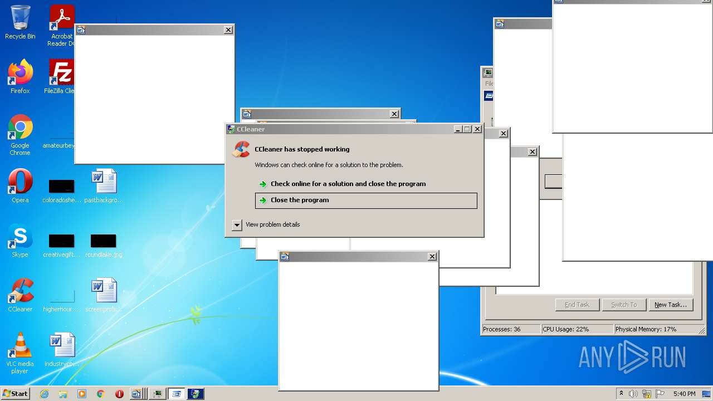Select the Firefox desktop shortcut
The image size is (713, 401).
point(20,77)
